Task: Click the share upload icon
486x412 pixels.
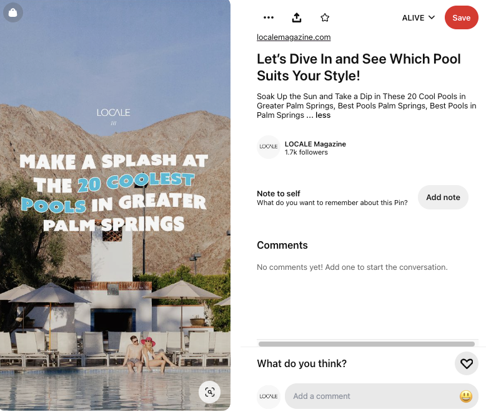Action: 297,17
